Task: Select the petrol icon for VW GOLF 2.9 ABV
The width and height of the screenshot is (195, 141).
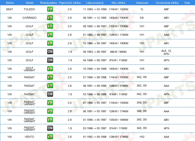Action: pyautogui.click(x=50, y=43)
